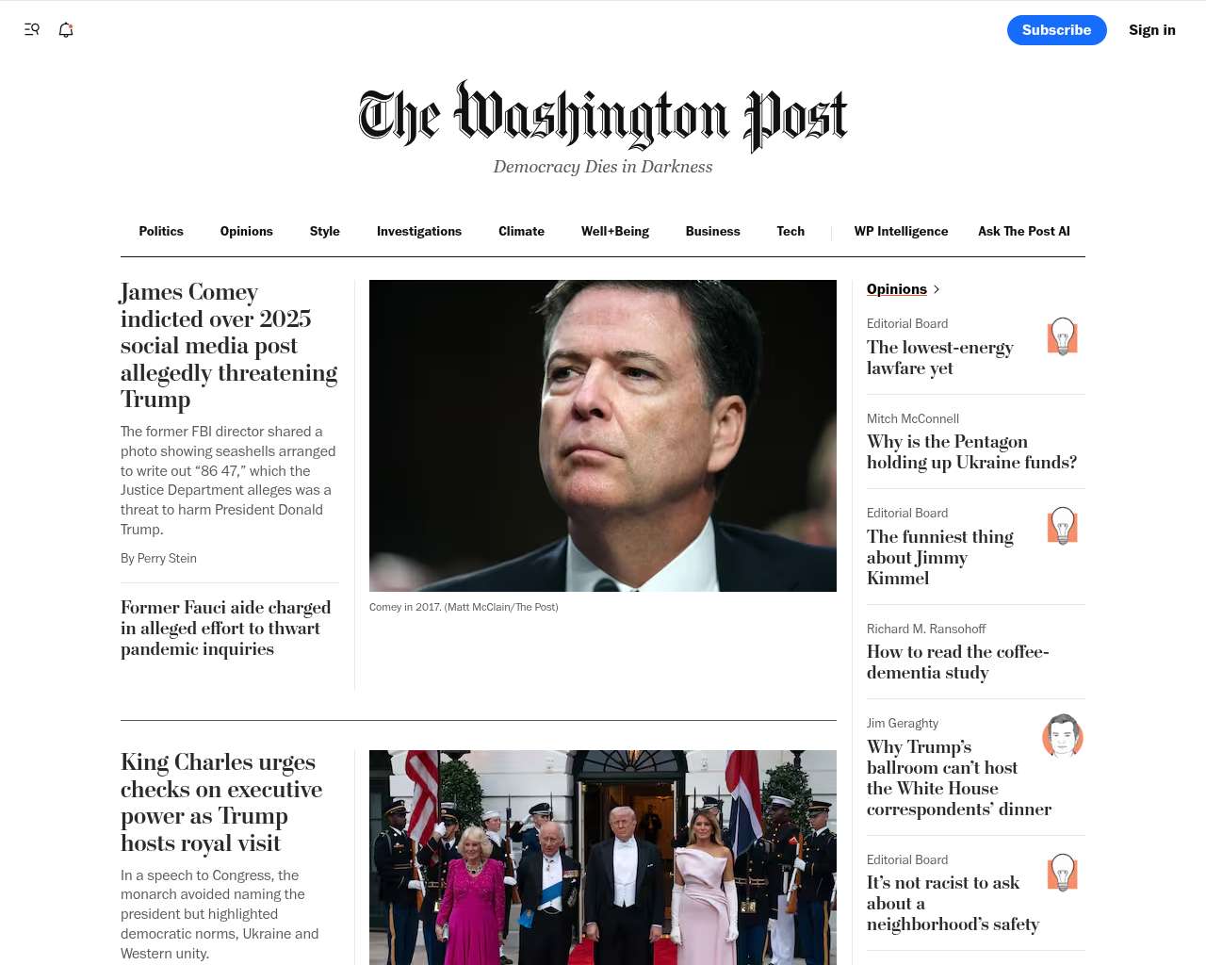Screen dimensions: 1206x965
Task: Click the blue Subscribe button
Action: [x=1057, y=30]
